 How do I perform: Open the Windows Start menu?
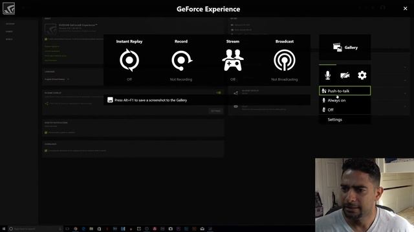[4, 229]
